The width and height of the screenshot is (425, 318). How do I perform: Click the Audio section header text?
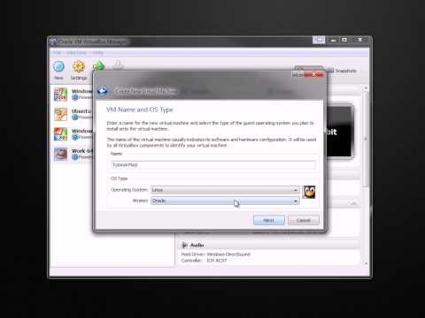[x=197, y=245]
